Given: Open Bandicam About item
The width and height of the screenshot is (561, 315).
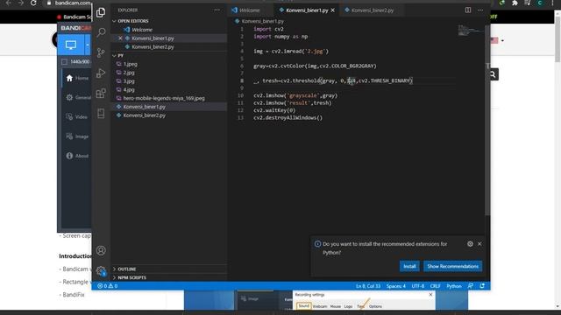Looking at the screenshot, I should [77, 156].
